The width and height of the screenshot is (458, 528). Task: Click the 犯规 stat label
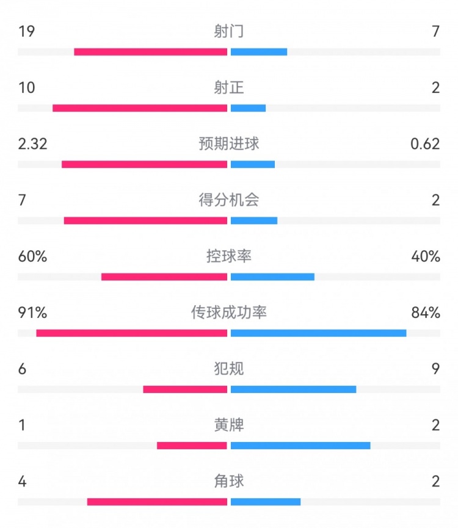[x=229, y=369]
